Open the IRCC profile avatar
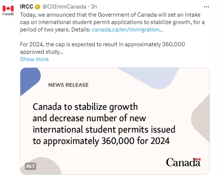 [x=8, y=10]
